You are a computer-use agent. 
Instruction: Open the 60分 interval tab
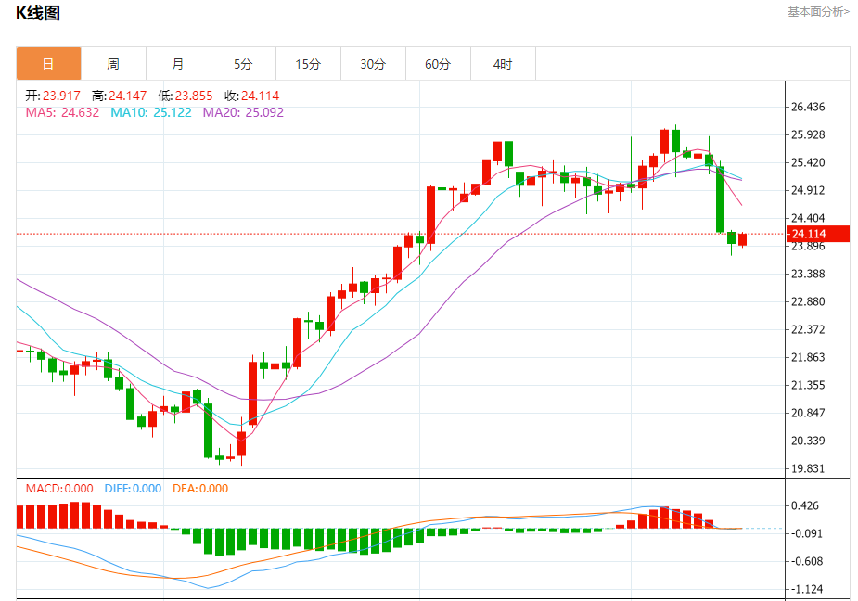[438, 64]
